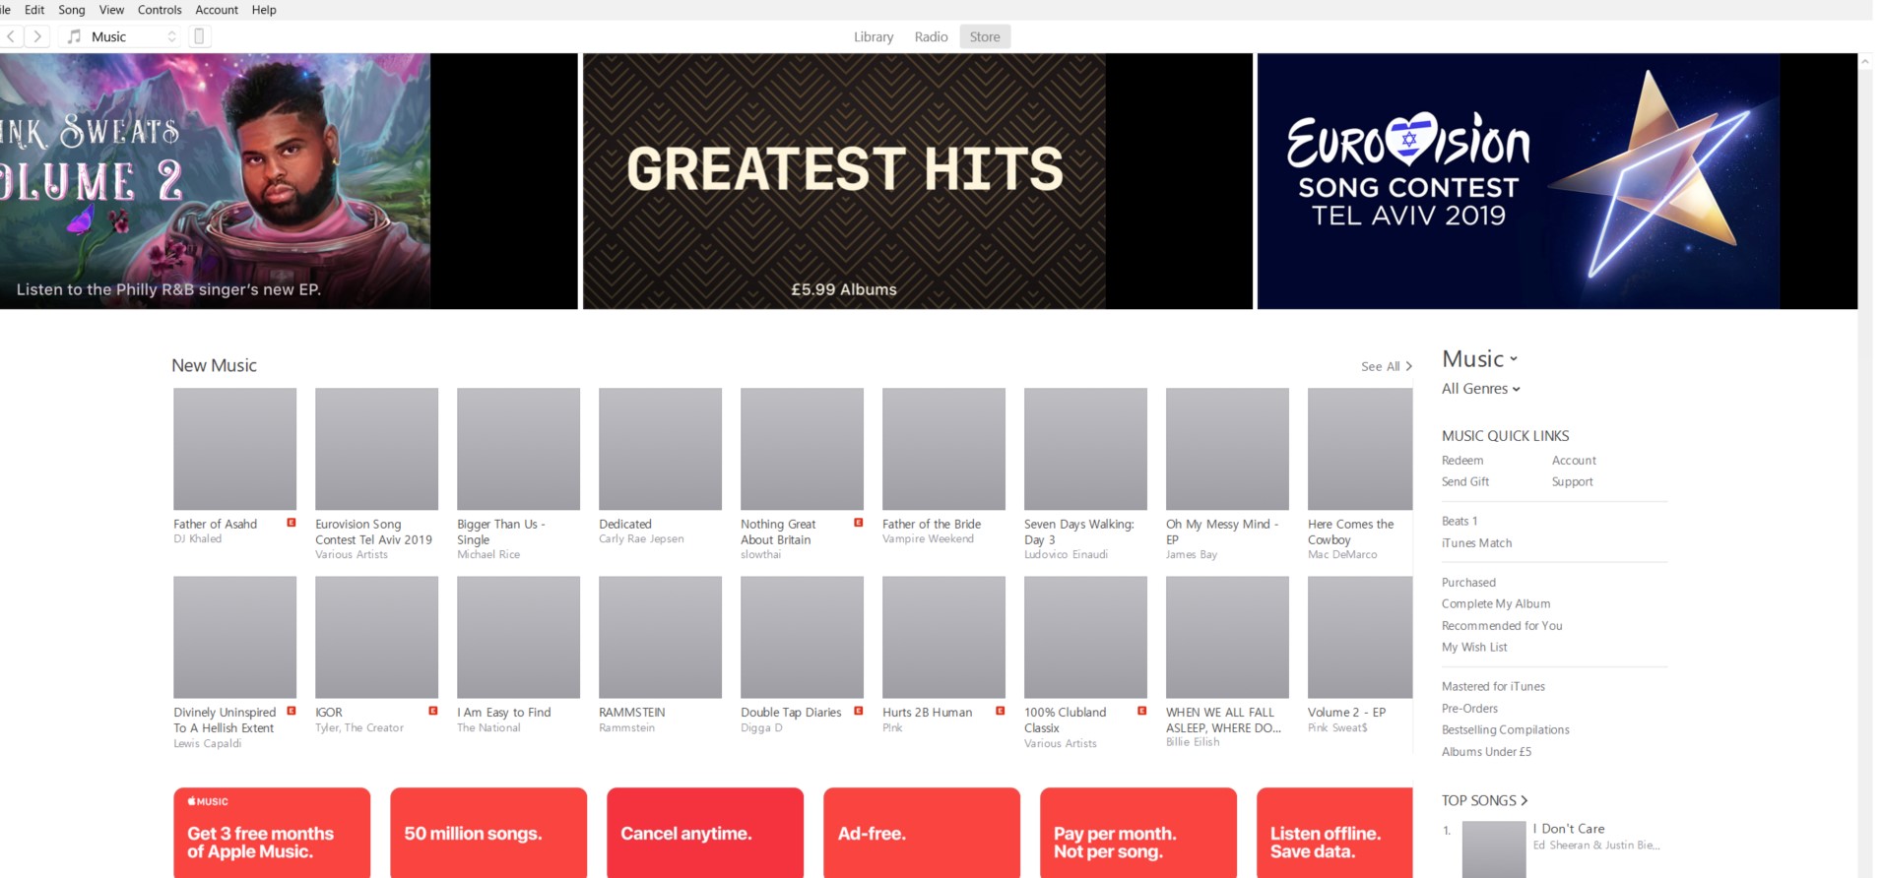Screen dimensions: 1882x878
Task: Click the iTunes Match link
Action: pos(1476,543)
